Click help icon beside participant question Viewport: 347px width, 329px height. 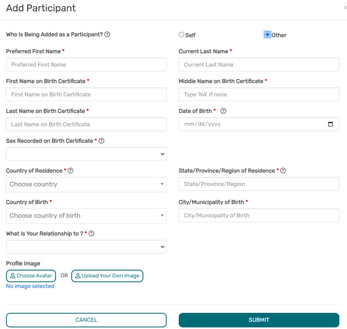coord(107,34)
